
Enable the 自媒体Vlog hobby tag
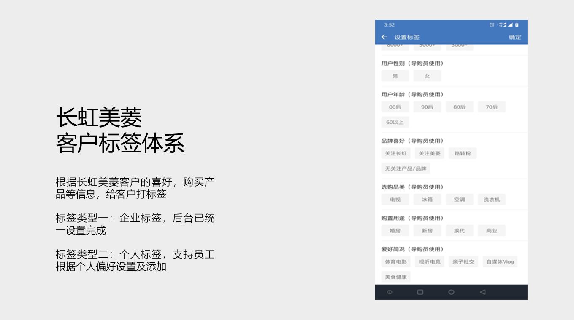tap(500, 262)
